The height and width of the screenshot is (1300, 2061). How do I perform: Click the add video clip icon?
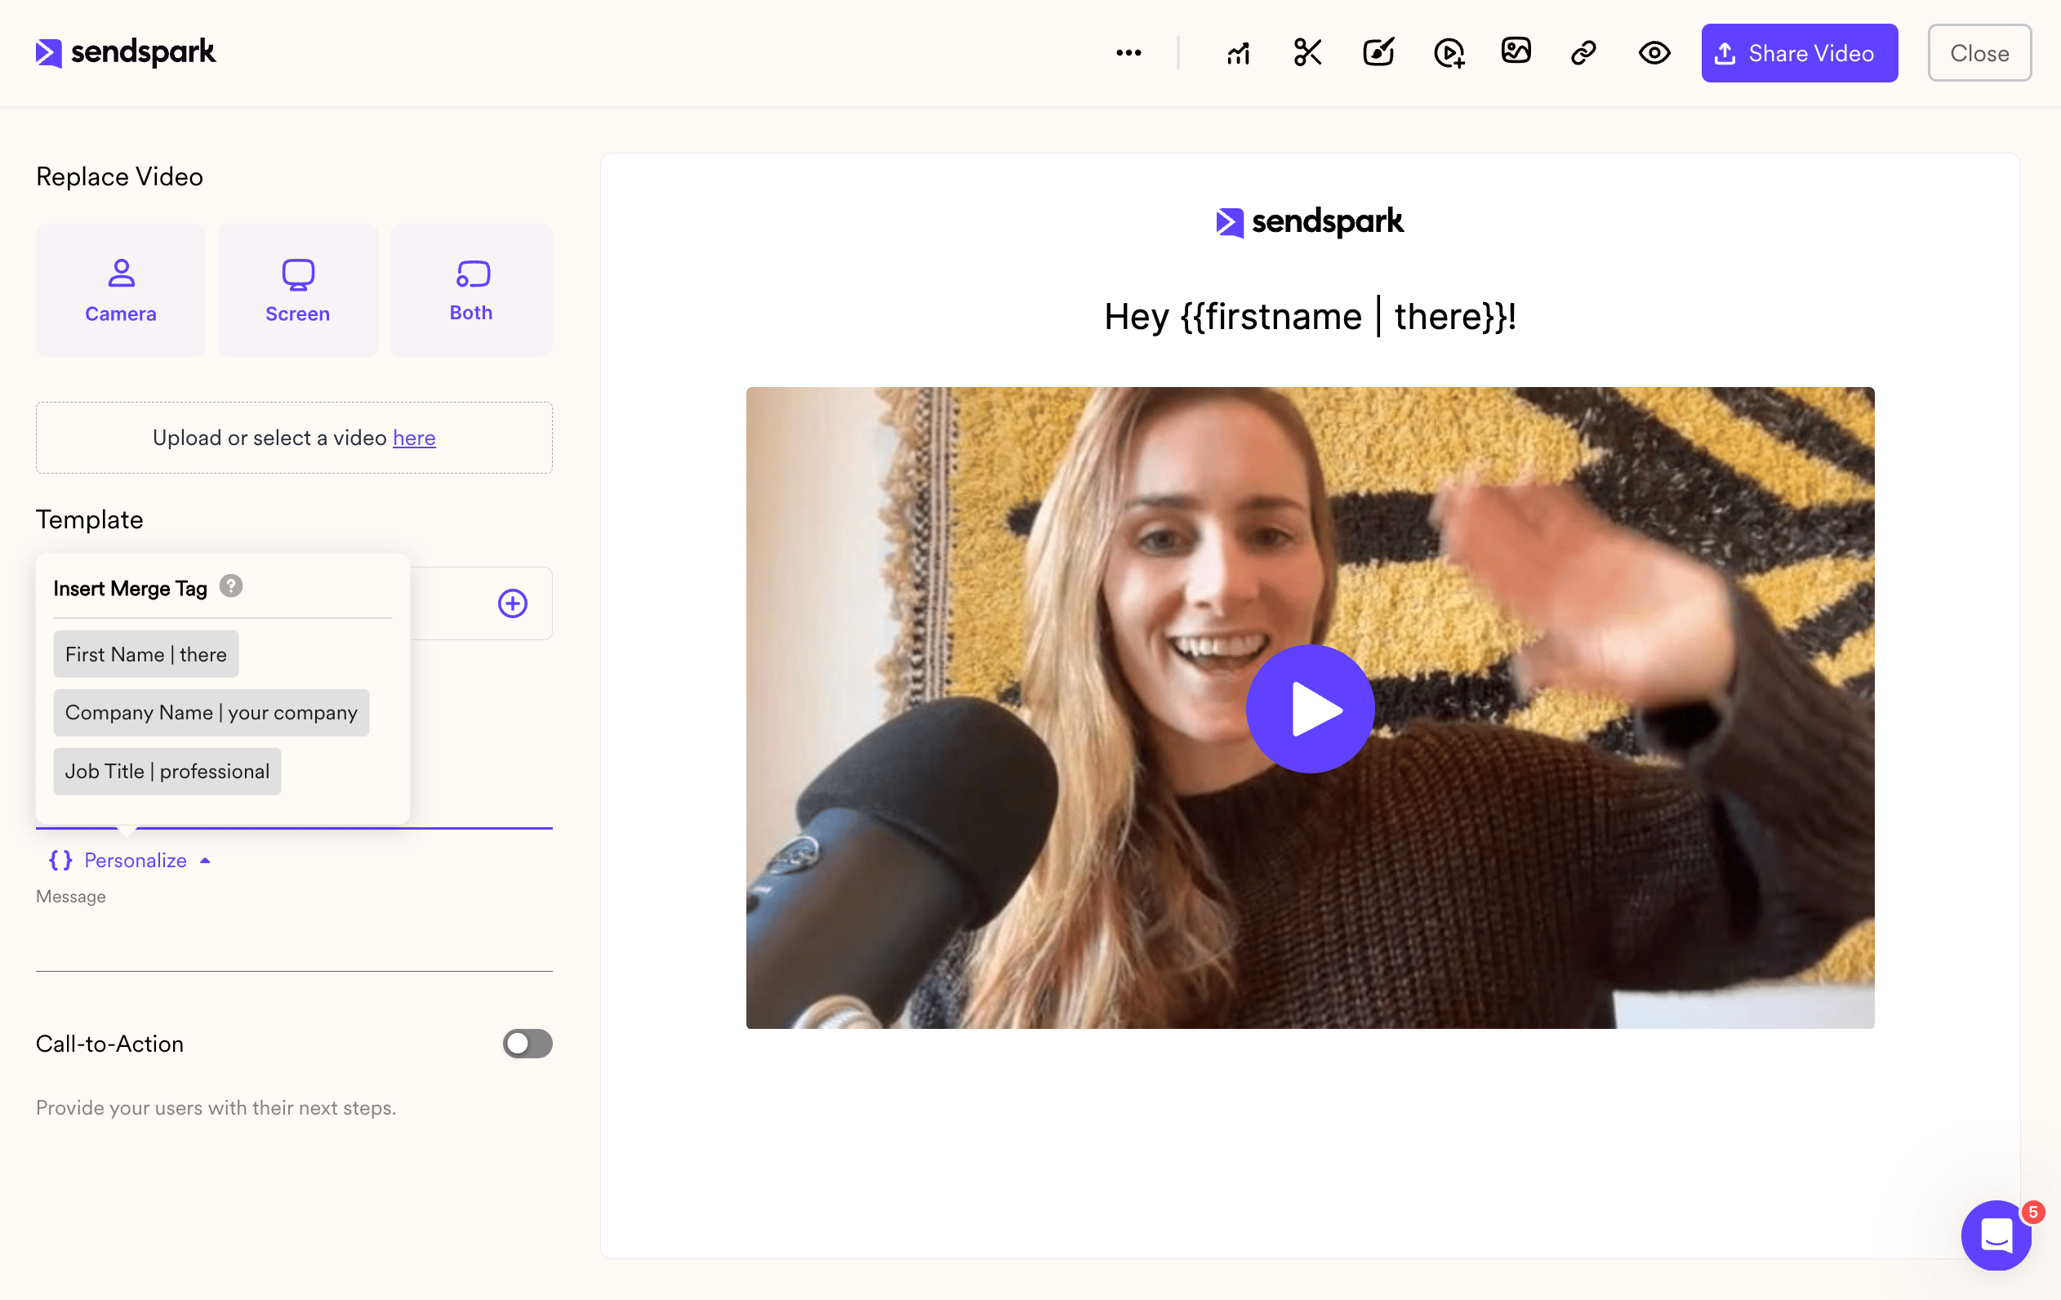(1449, 53)
